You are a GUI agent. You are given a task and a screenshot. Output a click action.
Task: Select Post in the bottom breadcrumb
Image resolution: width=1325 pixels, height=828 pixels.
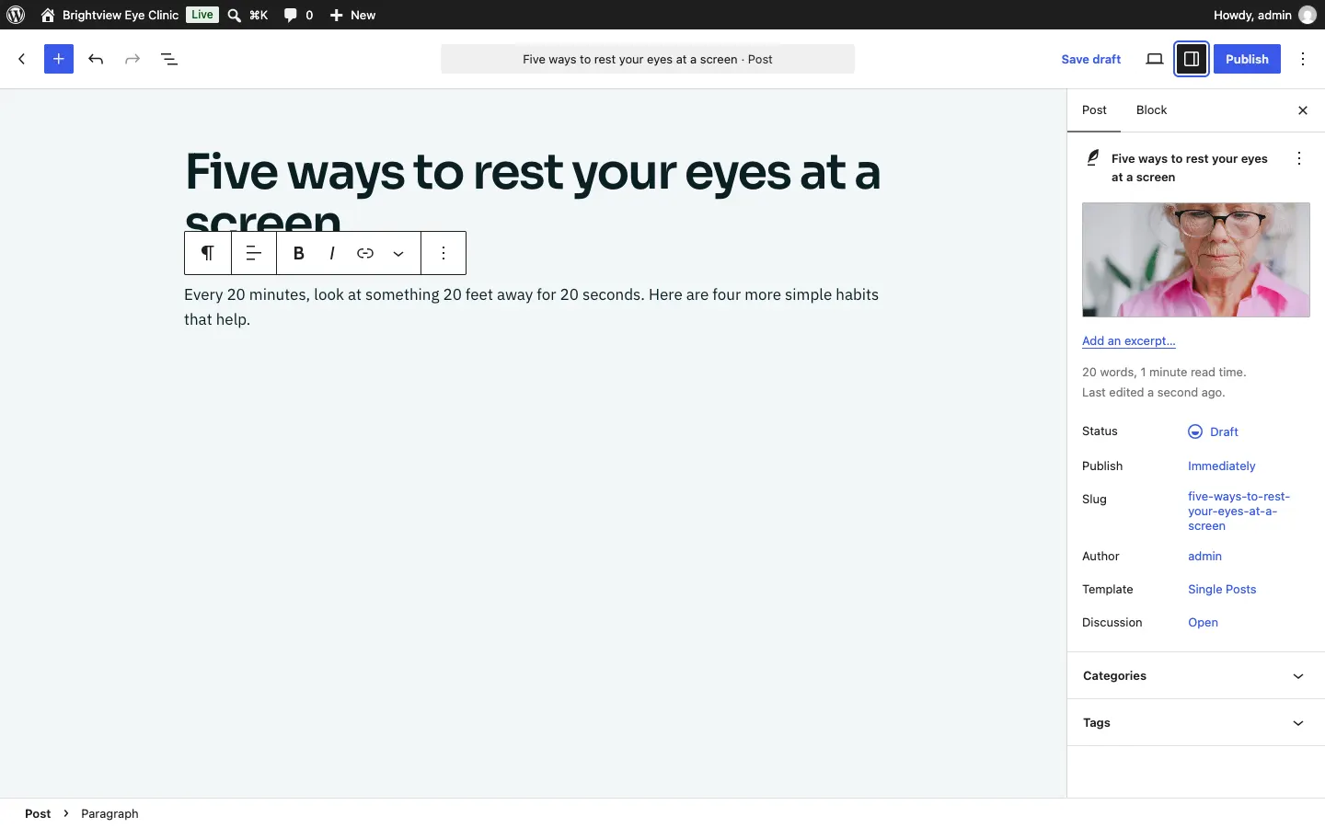pos(38,813)
